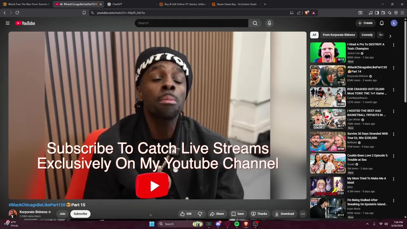Show hidden system tray icons
Screen dimensions: 407x229
tap(367, 224)
